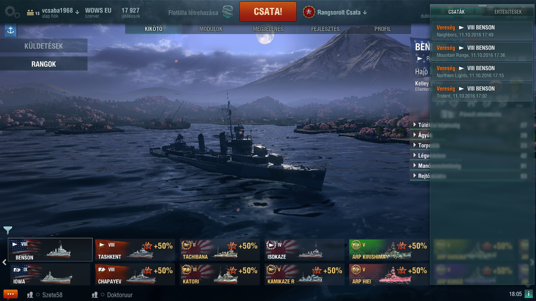536x301 pixels.
Task: Select the TASHKENT ship in carousel
Action: (x=135, y=250)
